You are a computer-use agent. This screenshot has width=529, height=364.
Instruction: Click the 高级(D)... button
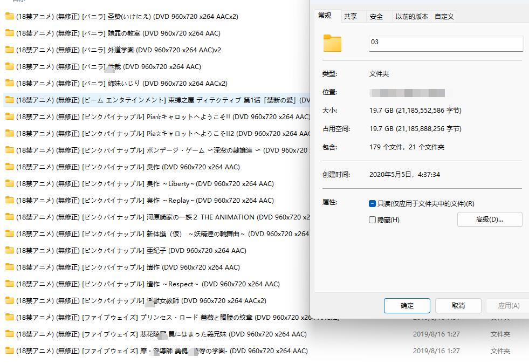[489, 219]
